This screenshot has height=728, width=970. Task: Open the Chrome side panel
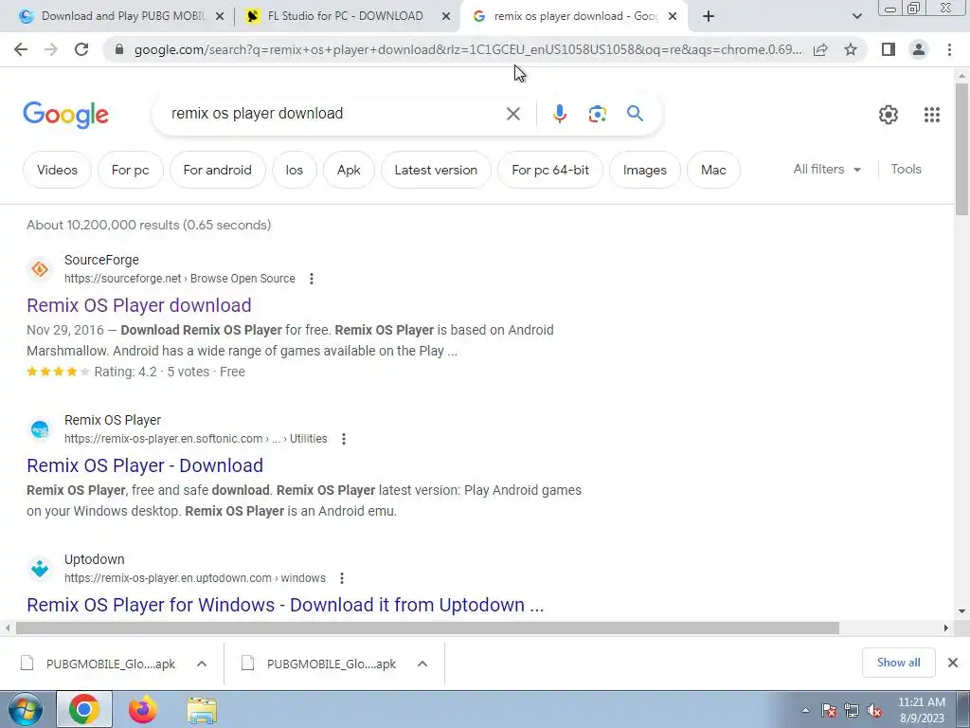889,49
